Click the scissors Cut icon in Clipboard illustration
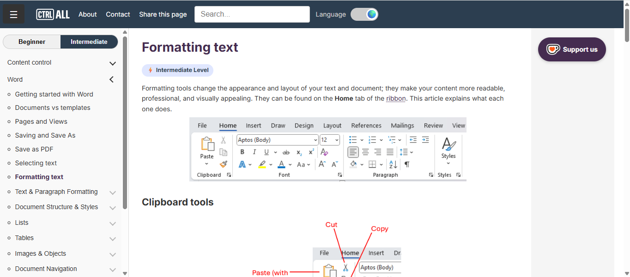 pos(345,267)
